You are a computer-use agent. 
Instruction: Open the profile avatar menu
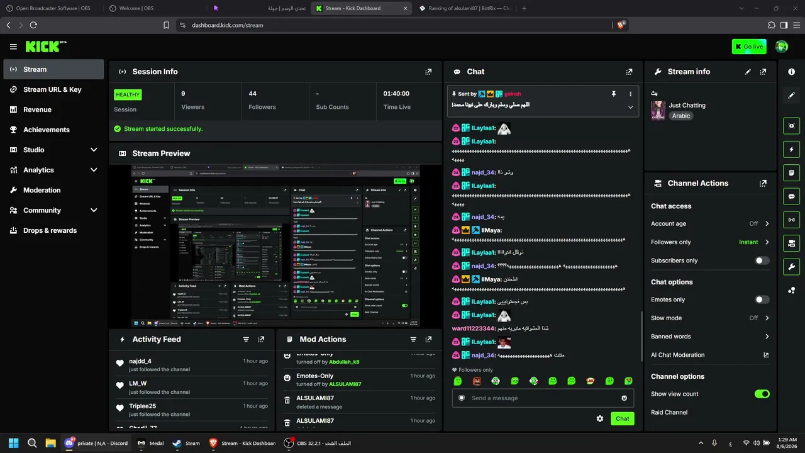coord(782,47)
